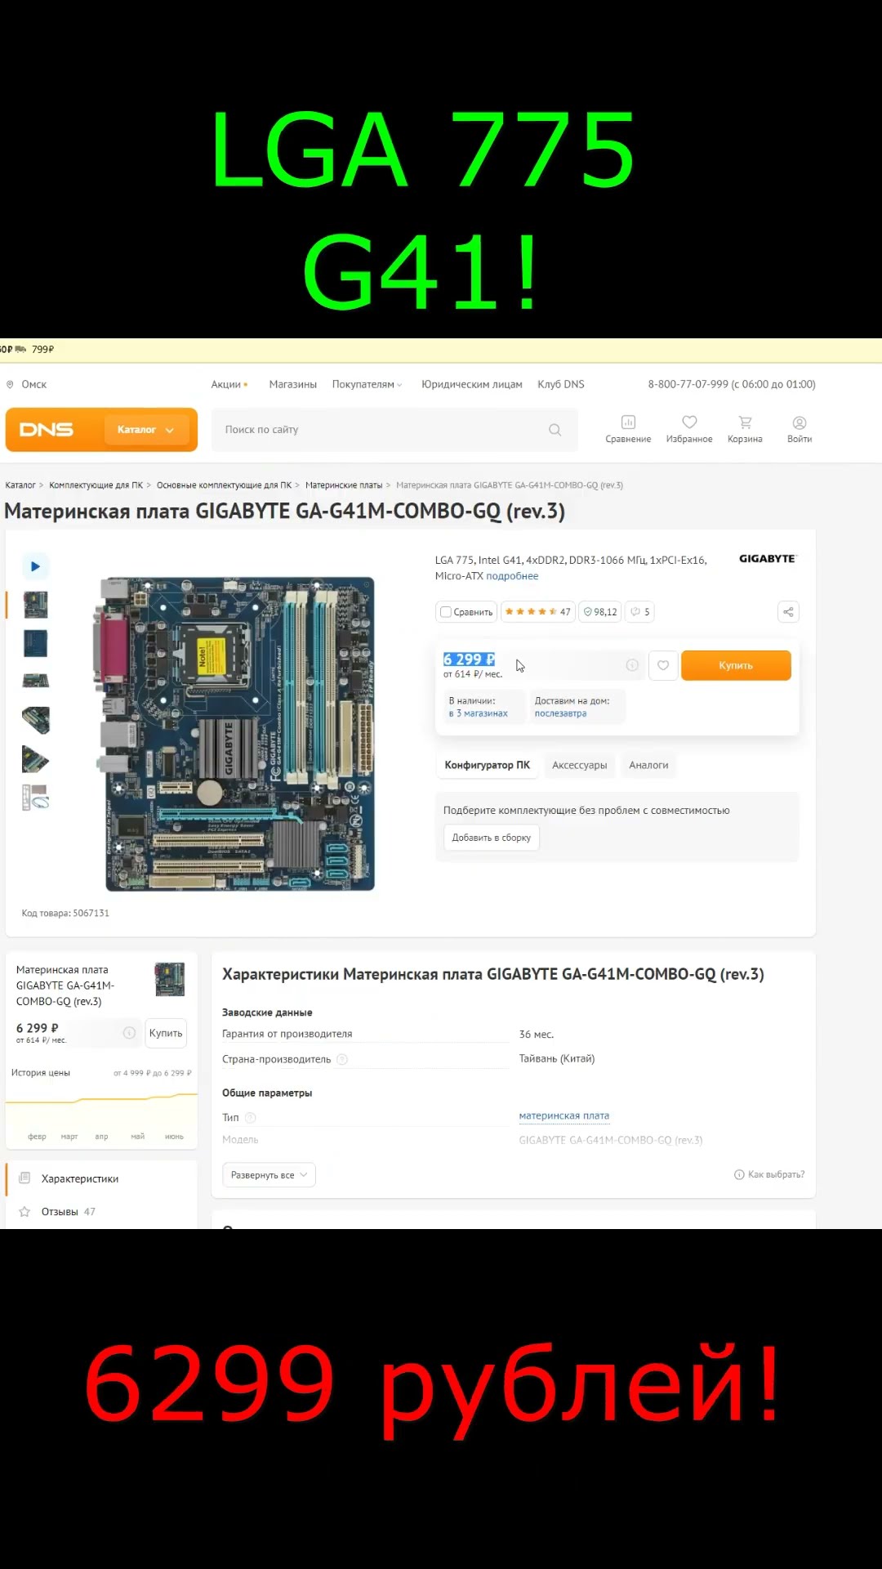882x1569 pixels.
Task: Open the Корзина shopping cart icon
Action: (745, 429)
